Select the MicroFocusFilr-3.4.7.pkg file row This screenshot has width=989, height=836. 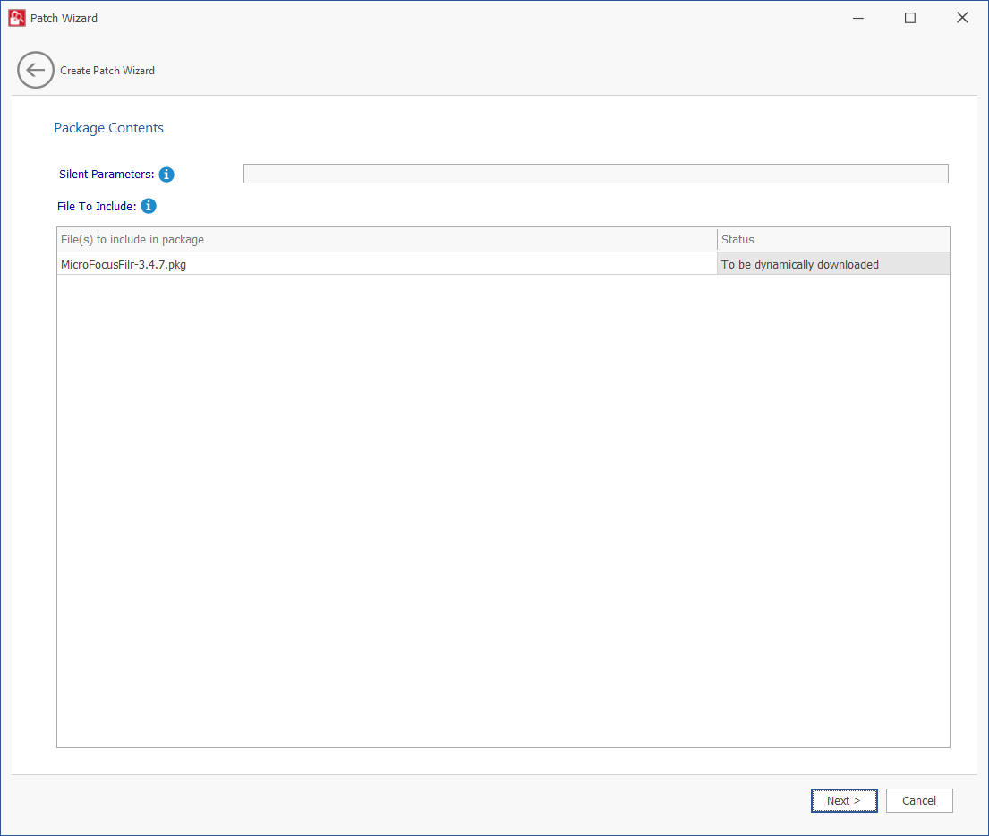point(387,264)
